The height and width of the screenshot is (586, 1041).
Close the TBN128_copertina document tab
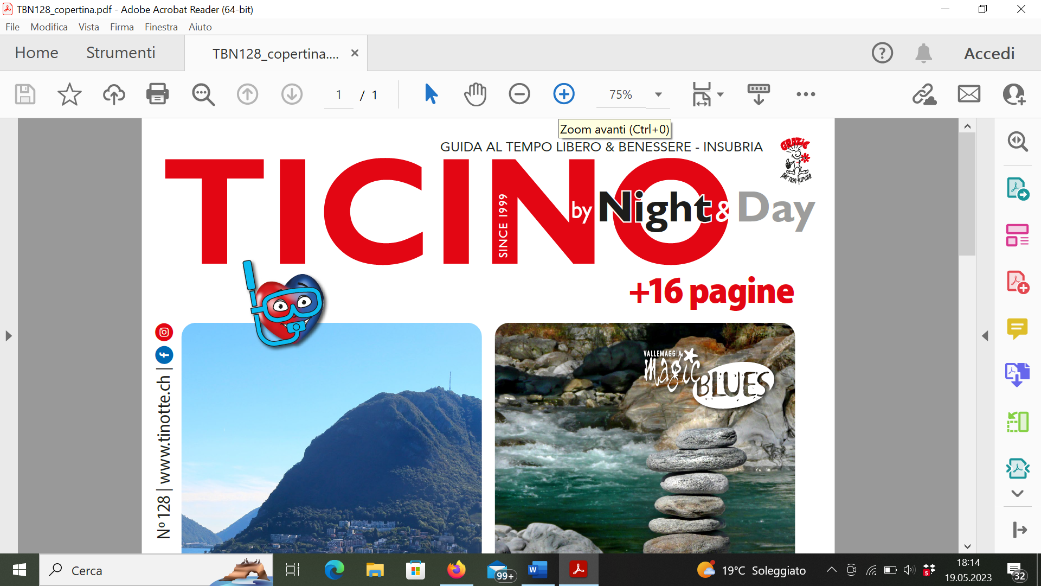pos(355,53)
